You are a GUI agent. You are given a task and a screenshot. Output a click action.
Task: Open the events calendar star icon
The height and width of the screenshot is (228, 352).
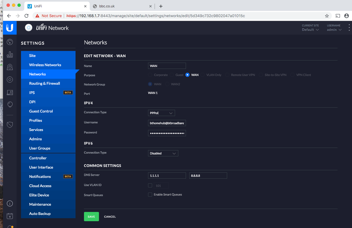click(10, 216)
